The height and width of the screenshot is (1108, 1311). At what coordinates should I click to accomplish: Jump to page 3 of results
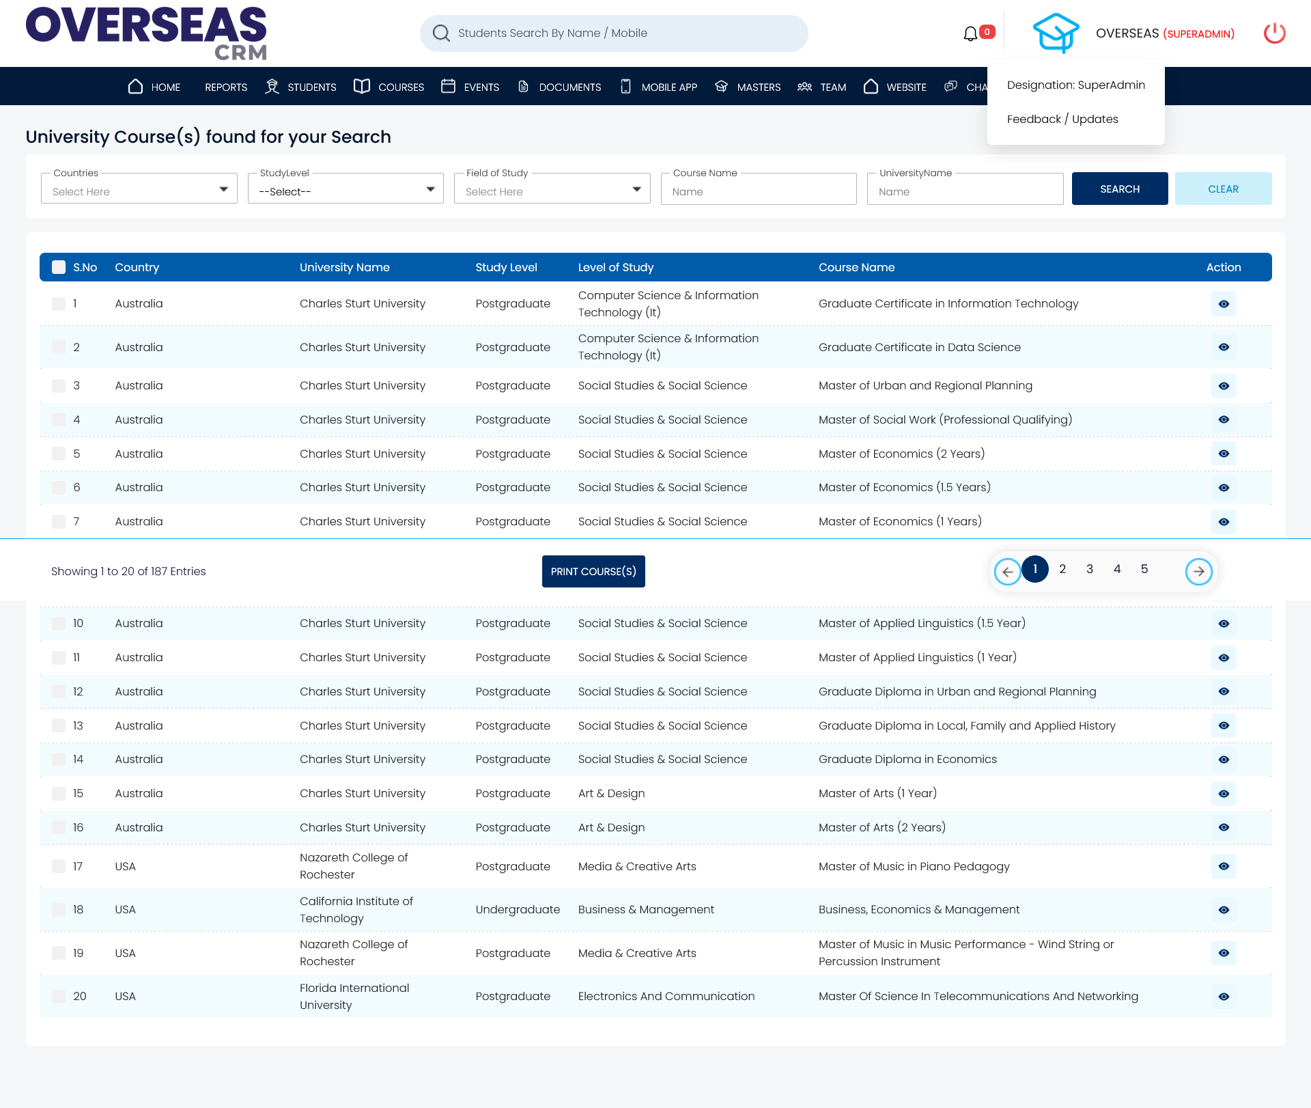[x=1090, y=569]
